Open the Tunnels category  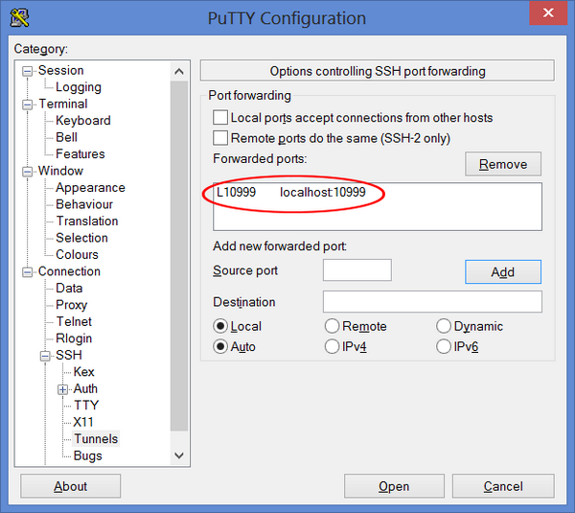(x=96, y=439)
